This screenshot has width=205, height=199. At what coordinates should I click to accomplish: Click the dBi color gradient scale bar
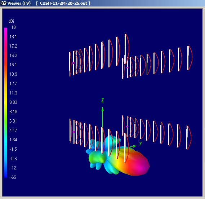coord(6,103)
